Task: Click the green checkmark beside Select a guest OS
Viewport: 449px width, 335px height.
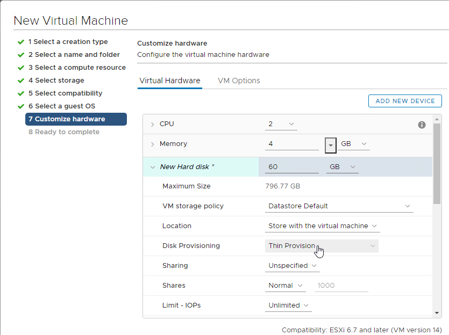Action: click(21, 106)
